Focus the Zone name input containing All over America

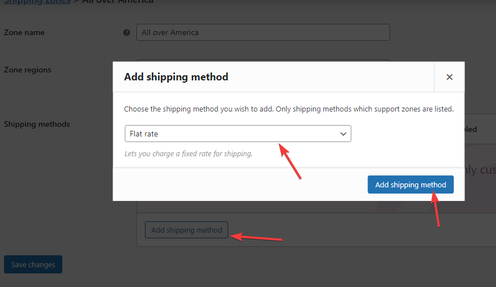pyautogui.click(x=263, y=32)
